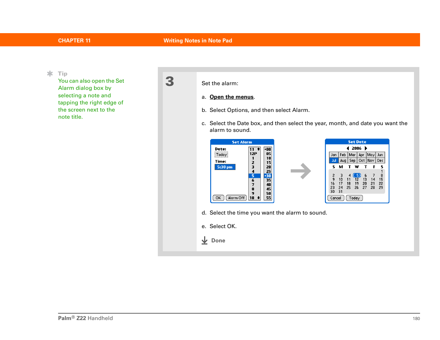The image size is (440, 340).
Task: Select the Today date box in Set Alarm
Action: click(221, 155)
